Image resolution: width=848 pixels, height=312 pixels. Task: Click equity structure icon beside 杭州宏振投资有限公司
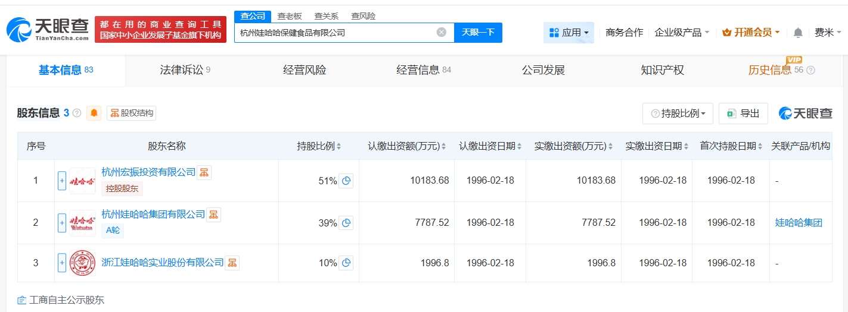tap(204, 172)
